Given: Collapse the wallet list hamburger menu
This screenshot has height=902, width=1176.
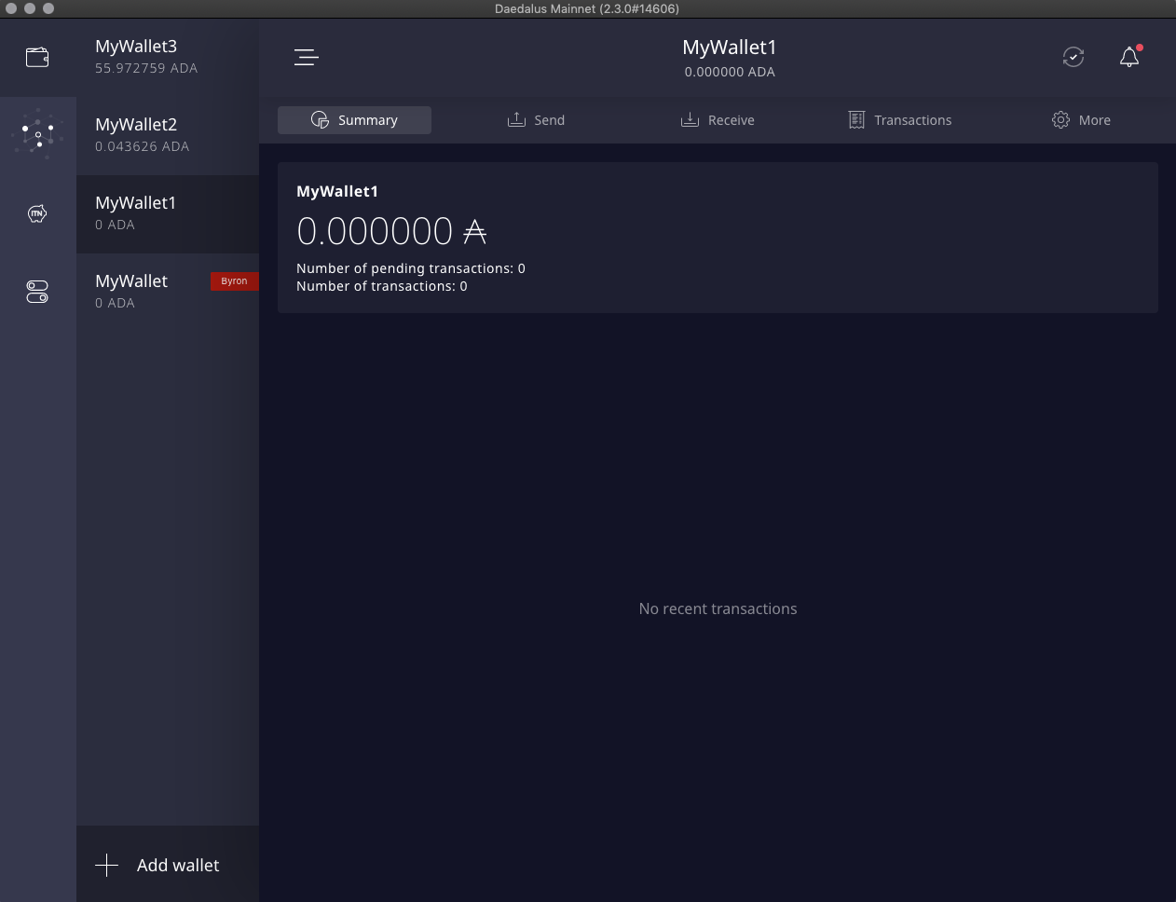Looking at the screenshot, I should pyautogui.click(x=307, y=58).
